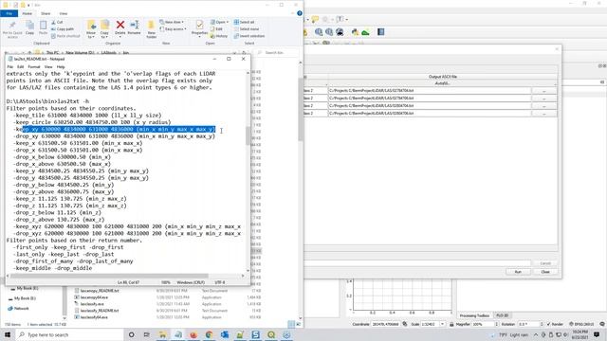
Task: Click the Copy icon in Explorer ribbon
Action: 29,27
